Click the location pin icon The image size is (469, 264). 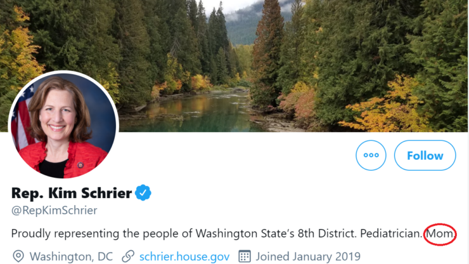(18, 256)
